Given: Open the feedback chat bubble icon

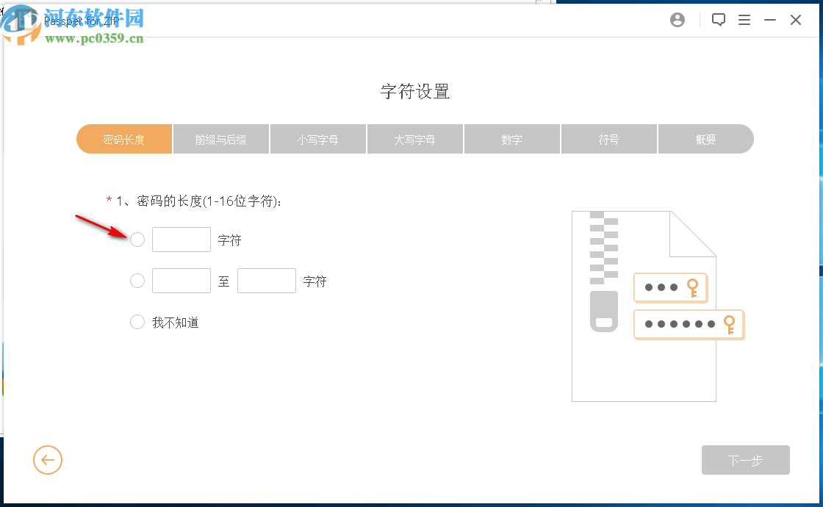Looking at the screenshot, I should tap(719, 20).
